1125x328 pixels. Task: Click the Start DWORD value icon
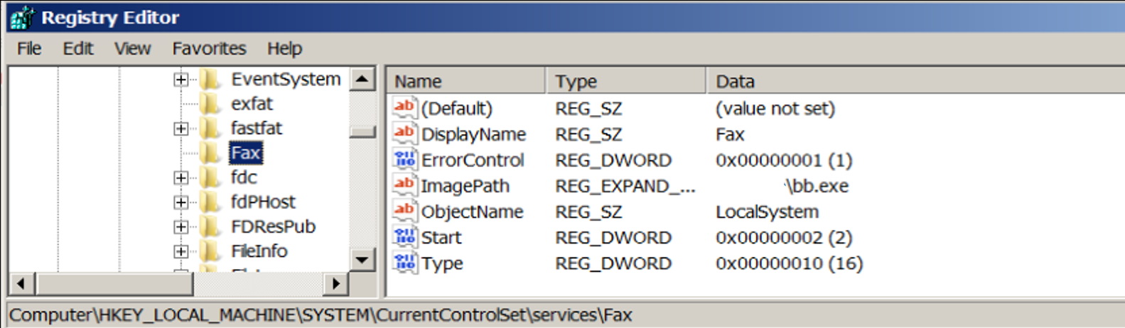(x=404, y=237)
